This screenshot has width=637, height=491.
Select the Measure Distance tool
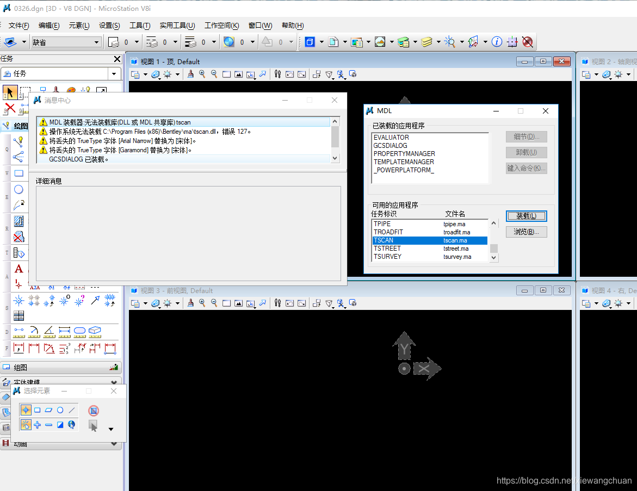18,332
